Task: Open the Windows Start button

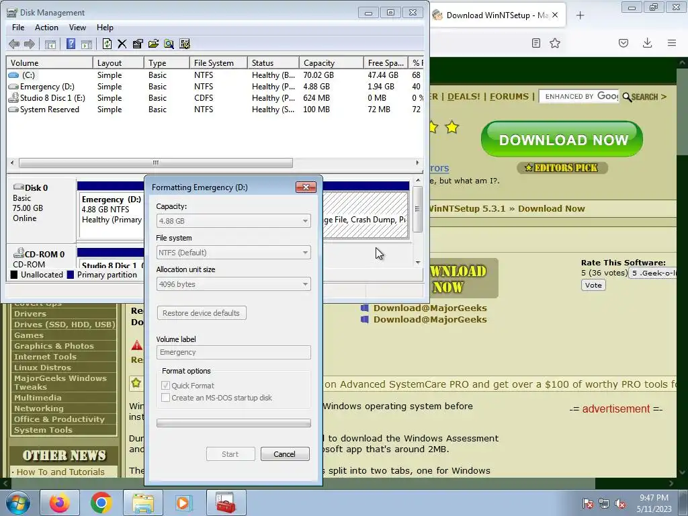Action: coord(18,503)
